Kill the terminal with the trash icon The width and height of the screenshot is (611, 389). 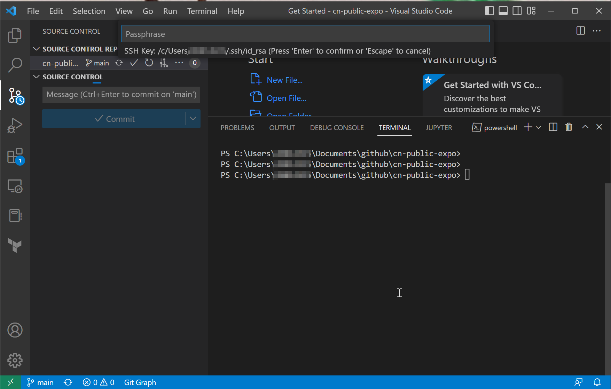point(569,127)
